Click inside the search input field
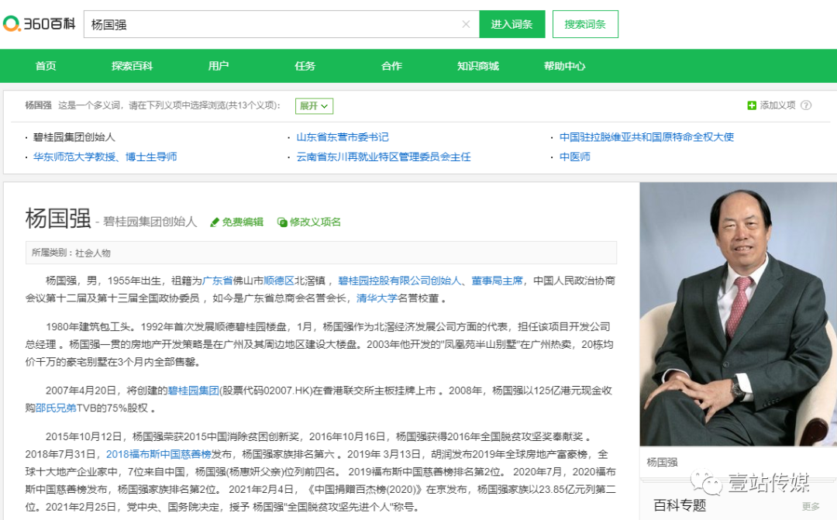The width and height of the screenshot is (837, 520). pos(271,24)
